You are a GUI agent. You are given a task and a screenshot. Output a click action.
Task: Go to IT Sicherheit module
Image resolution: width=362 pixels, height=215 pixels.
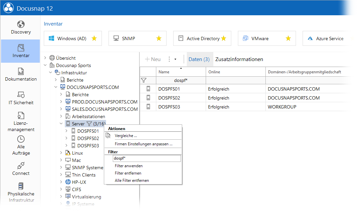(21, 98)
